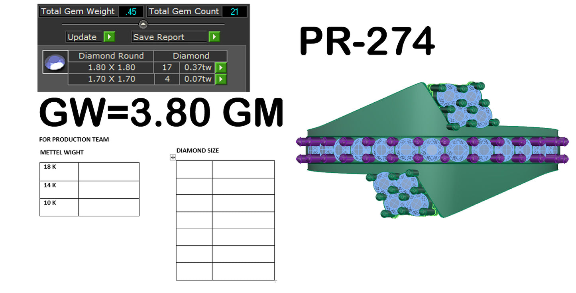Click the 1.70 X 1.70 size cell

coord(111,79)
